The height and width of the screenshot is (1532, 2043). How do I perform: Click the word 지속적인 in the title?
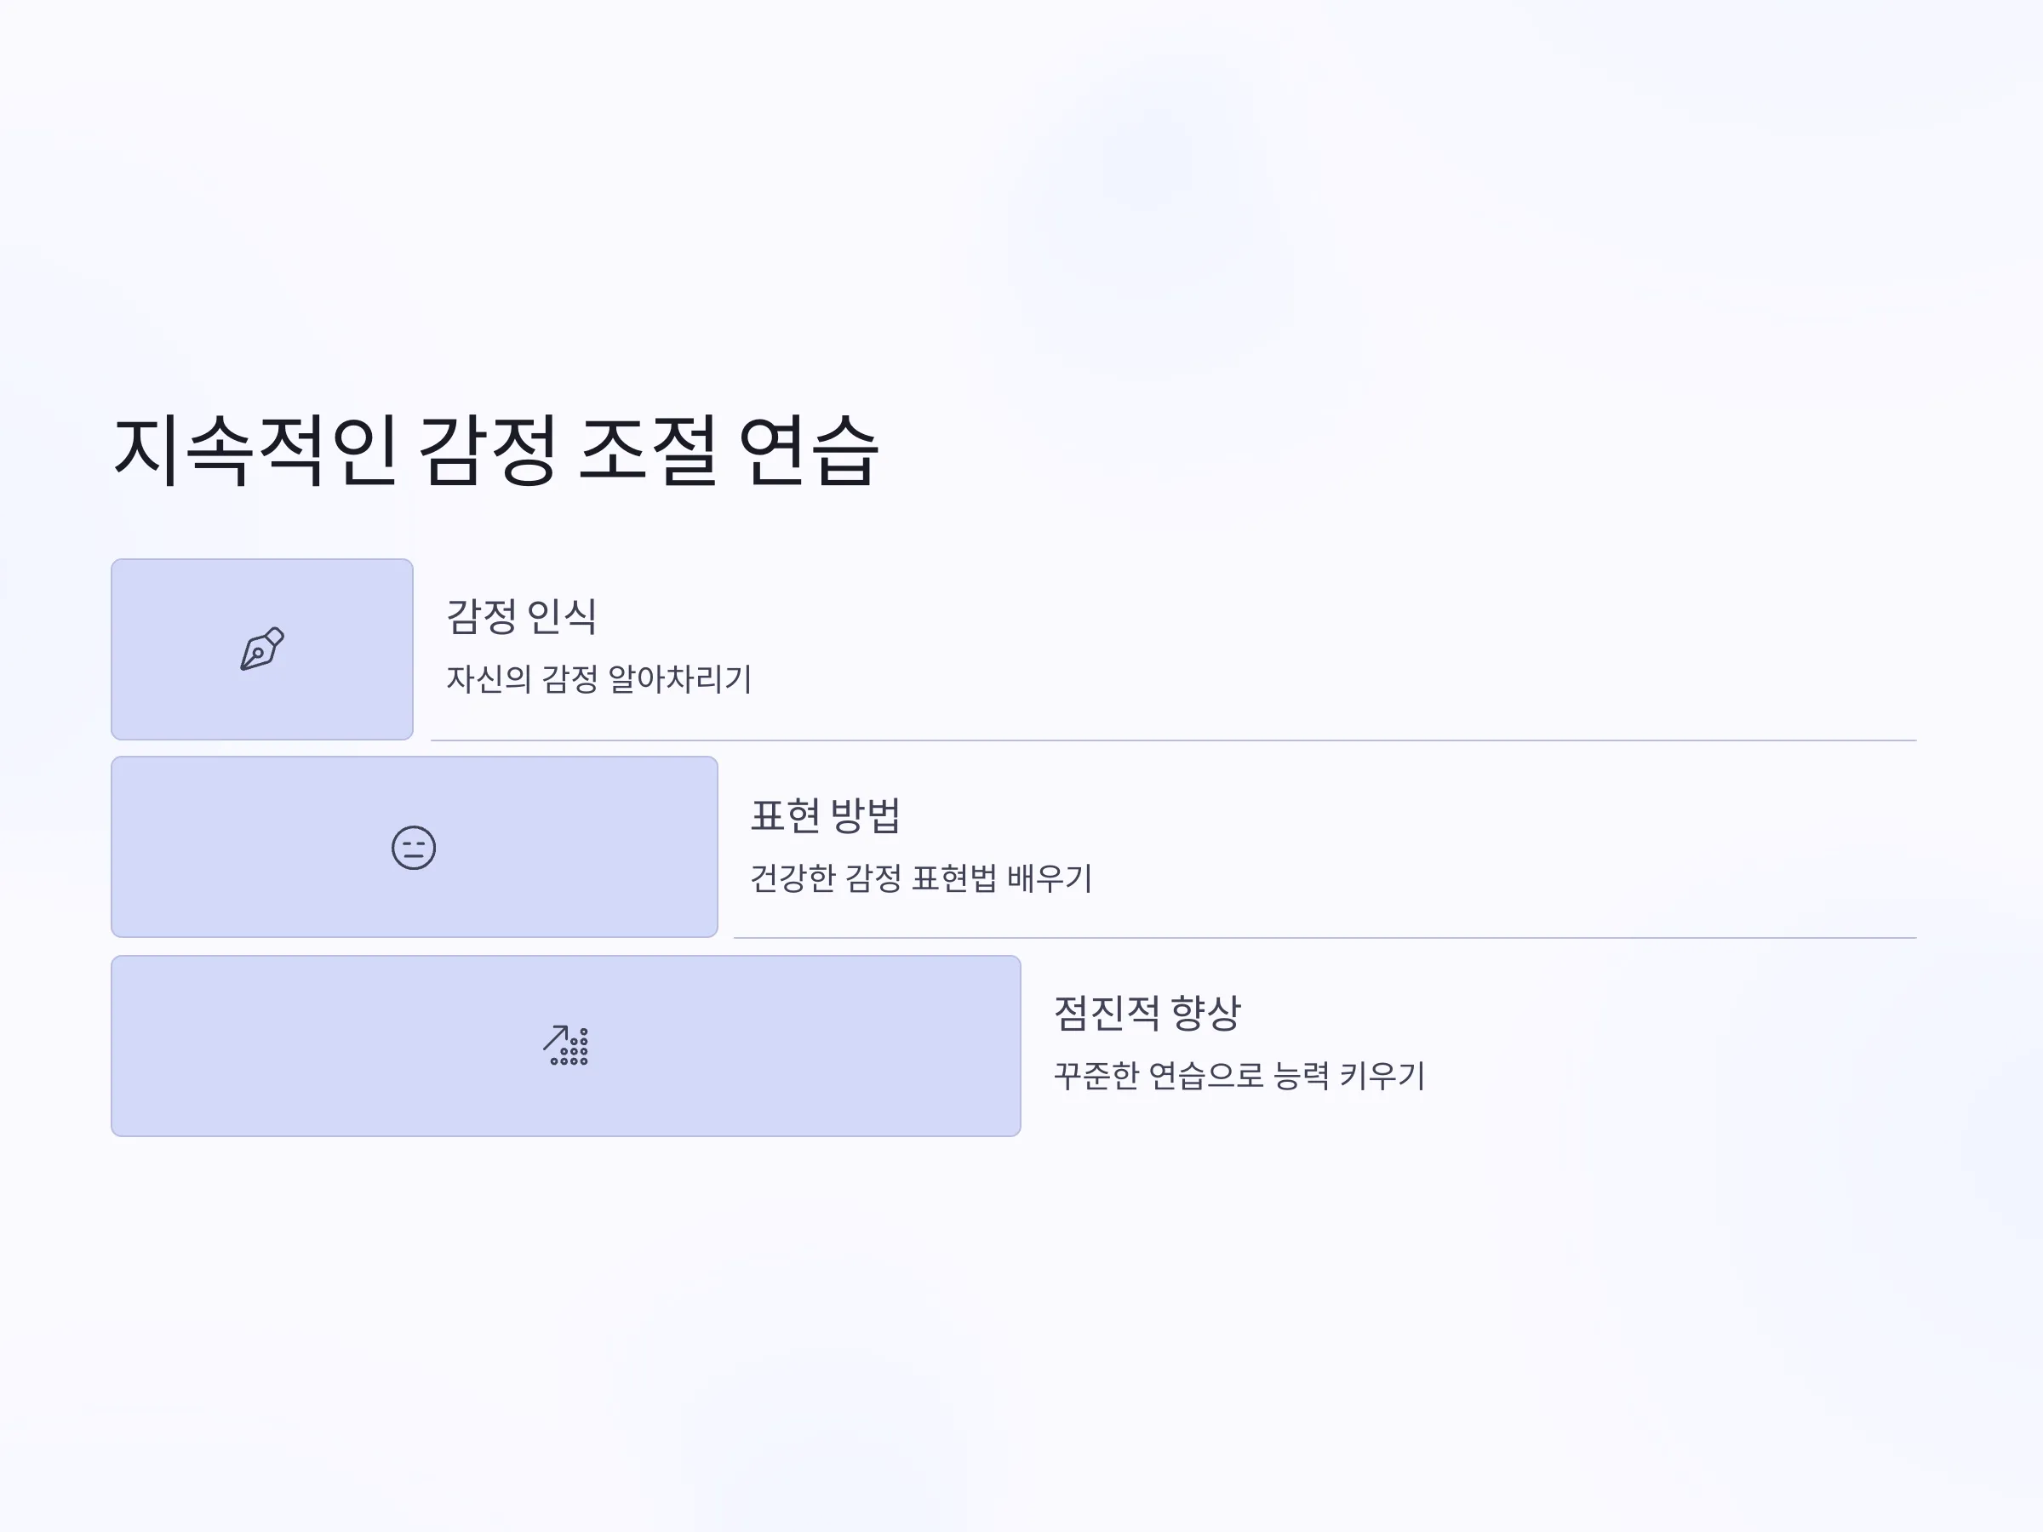click(x=255, y=450)
